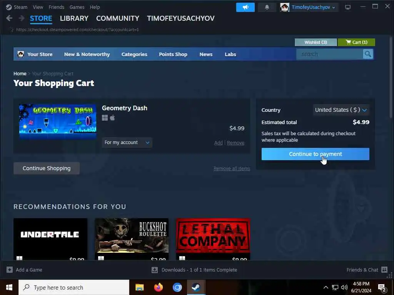Click the plus icon beside Add a Game
This screenshot has height=295, width=394.
[10, 270]
